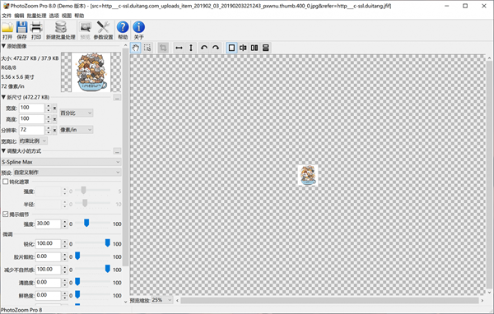Screen dimensions: 494x314
Task: Click the 保存 (Save) floppy disk icon
Action: (x=21, y=27)
